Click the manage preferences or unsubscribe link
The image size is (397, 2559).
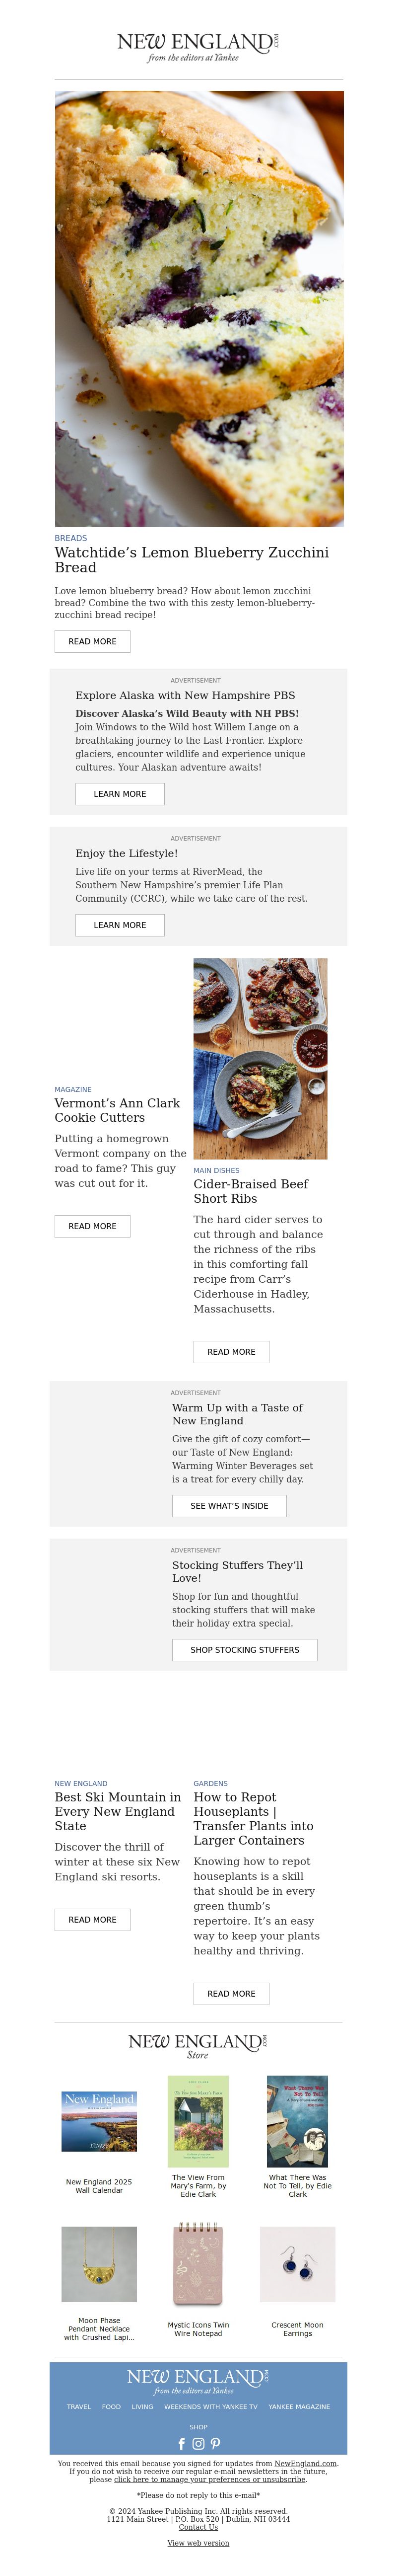210,2480
